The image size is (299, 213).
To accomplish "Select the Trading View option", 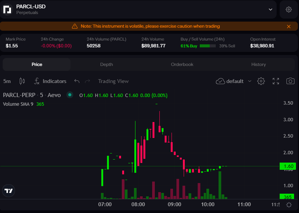I will pyautogui.click(x=113, y=81).
